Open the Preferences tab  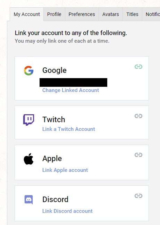point(82,14)
